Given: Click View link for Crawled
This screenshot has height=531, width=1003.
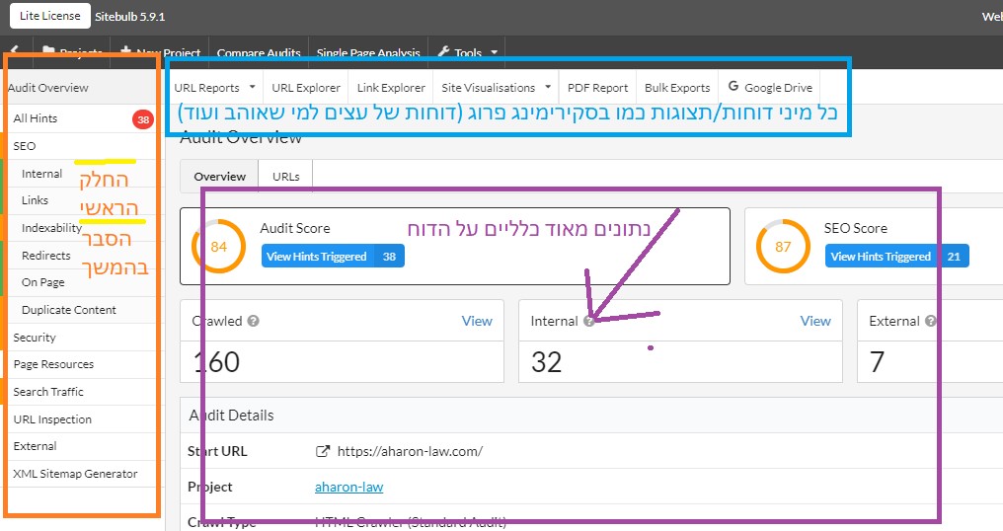Looking at the screenshot, I should [477, 321].
